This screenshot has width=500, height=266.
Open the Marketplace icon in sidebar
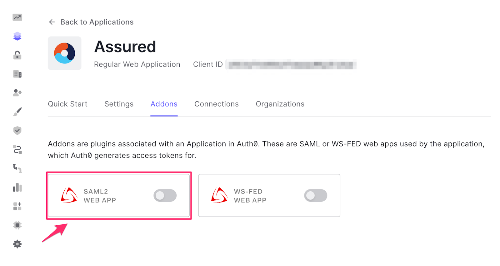point(17,206)
